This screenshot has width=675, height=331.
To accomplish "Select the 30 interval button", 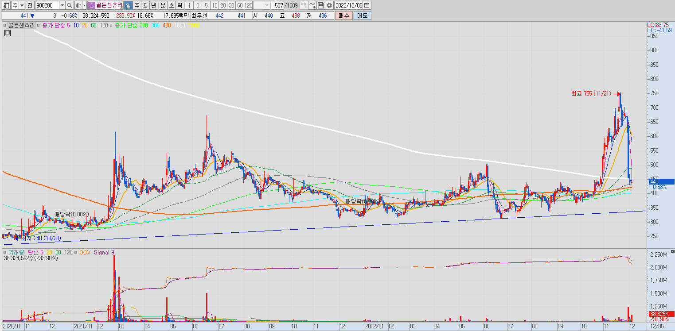I will (x=231, y=5).
